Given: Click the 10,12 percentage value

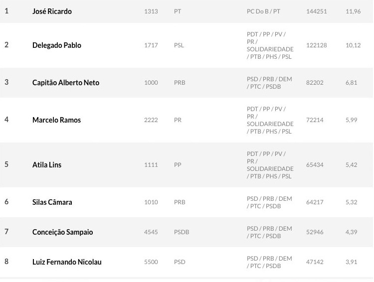Looking at the screenshot, I should coord(353,45).
